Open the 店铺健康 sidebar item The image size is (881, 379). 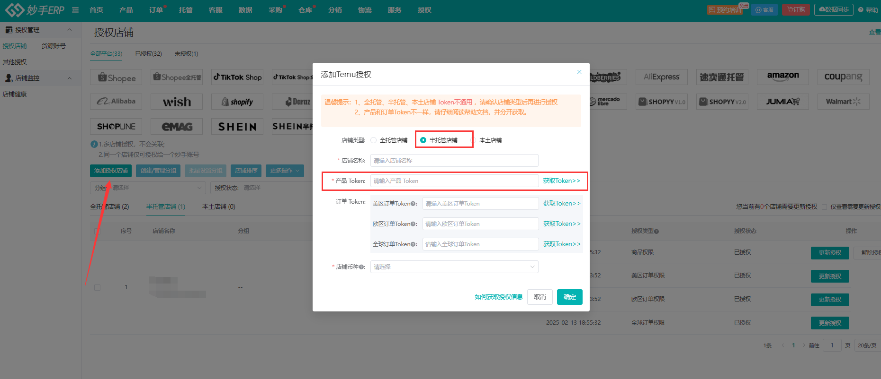[15, 94]
